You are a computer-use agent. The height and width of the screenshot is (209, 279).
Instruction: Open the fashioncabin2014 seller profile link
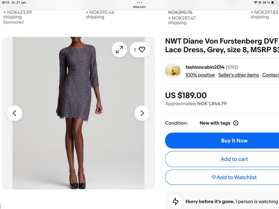point(205,67)
